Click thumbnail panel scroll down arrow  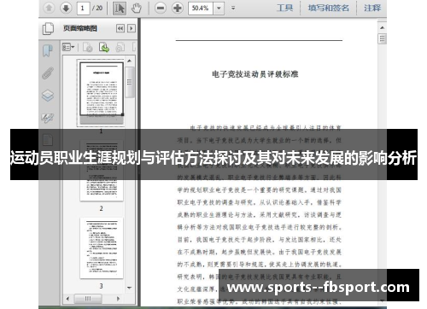pyautogui.click(x=130, y=288)
